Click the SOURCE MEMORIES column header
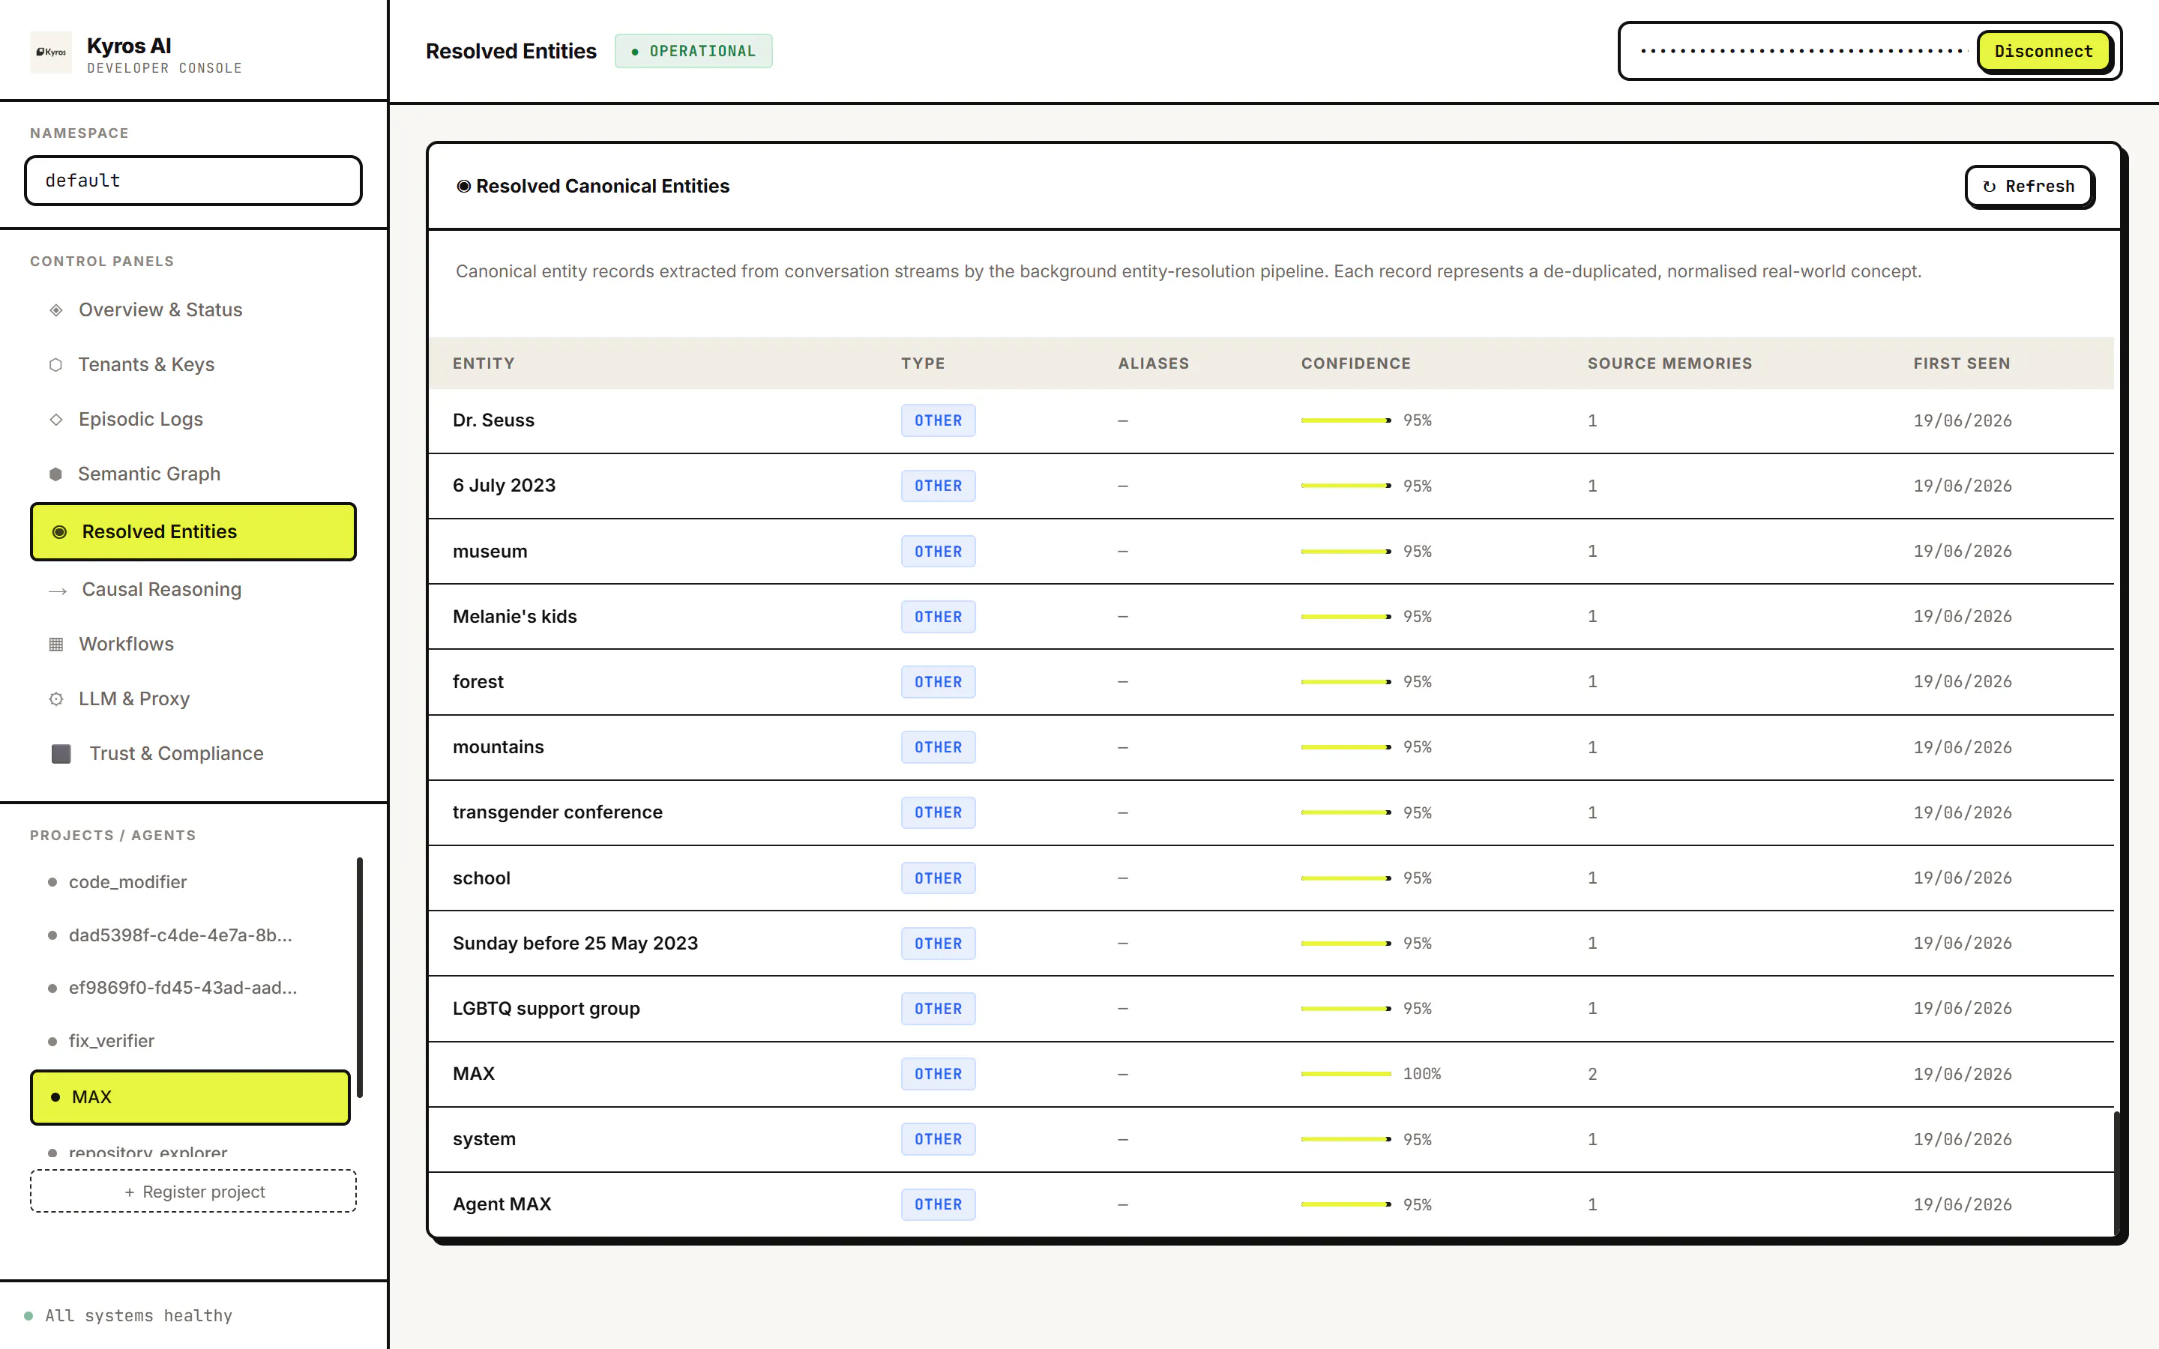The height and width of the screenshot is (1349, 2159). (x=1669, y=363)
